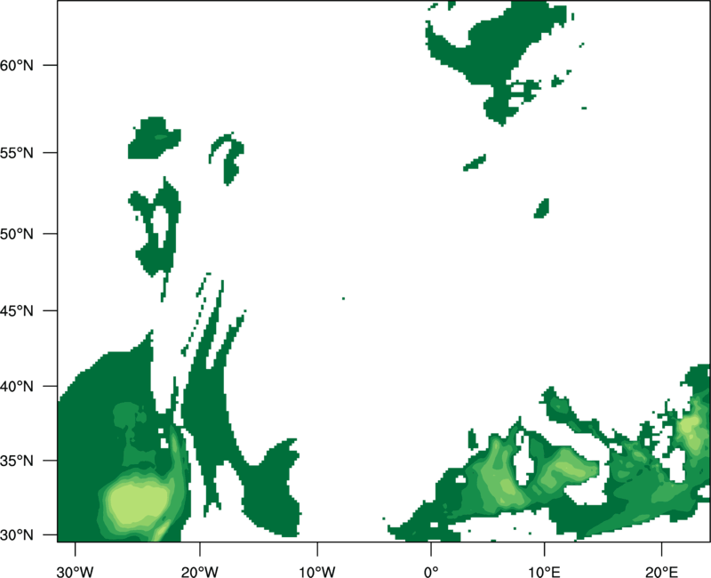Viewport: 711px width, 578px height.
Task: Click the 30°N latitude label
Action: coord(17,535)
